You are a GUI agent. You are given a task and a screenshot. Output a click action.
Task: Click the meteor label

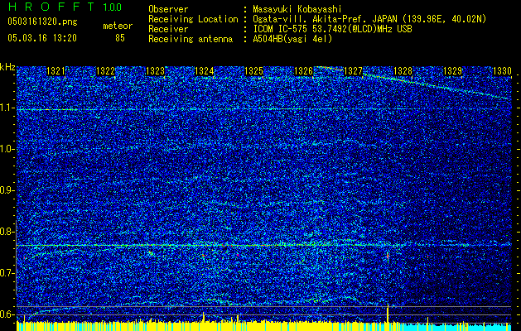118,26
